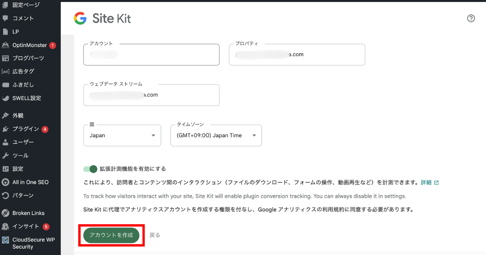Viewport: 486px width, 255px height.
Task: Open CloudSecure WP Security in the sidebar
Action: click(34, 243)
